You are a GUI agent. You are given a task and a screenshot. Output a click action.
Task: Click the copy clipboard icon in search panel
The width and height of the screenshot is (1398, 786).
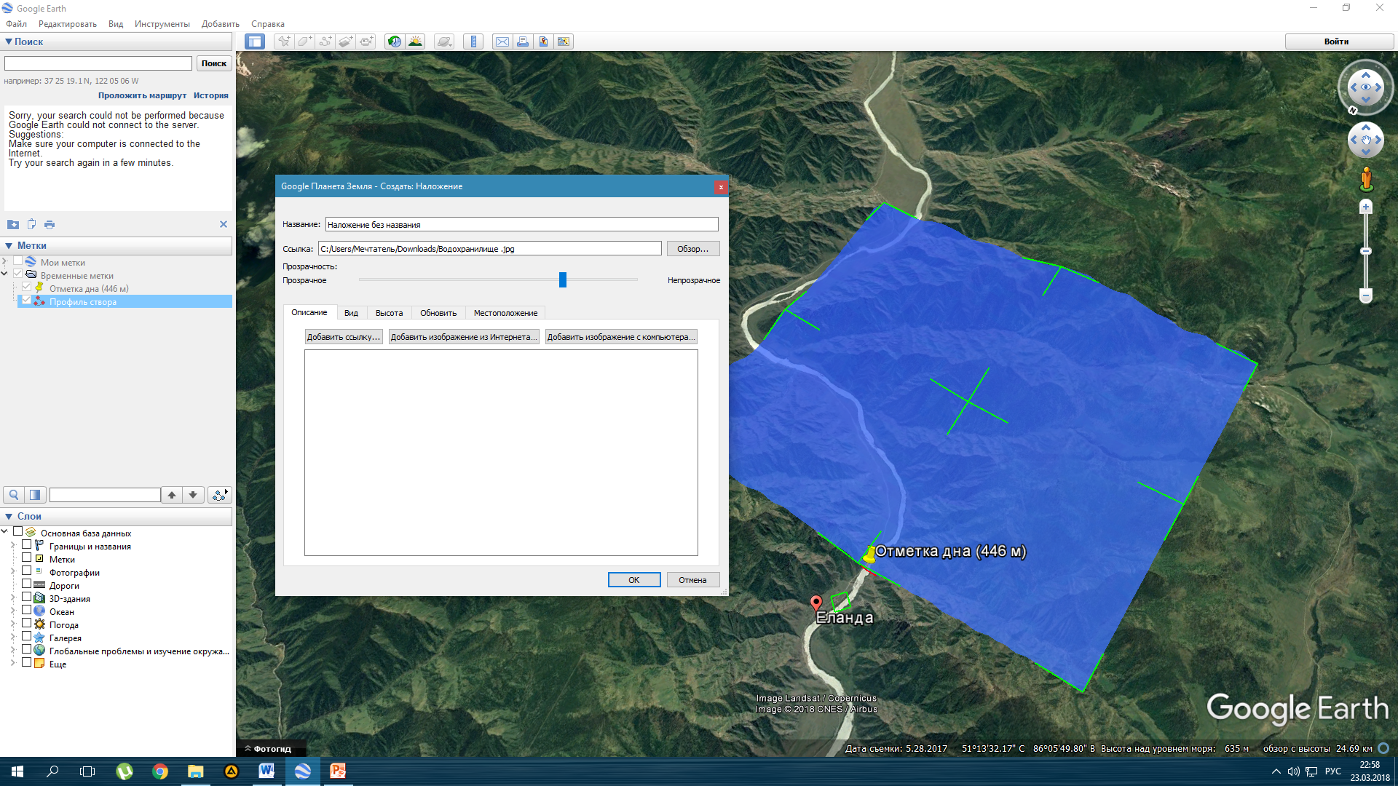tap(31, 224)
